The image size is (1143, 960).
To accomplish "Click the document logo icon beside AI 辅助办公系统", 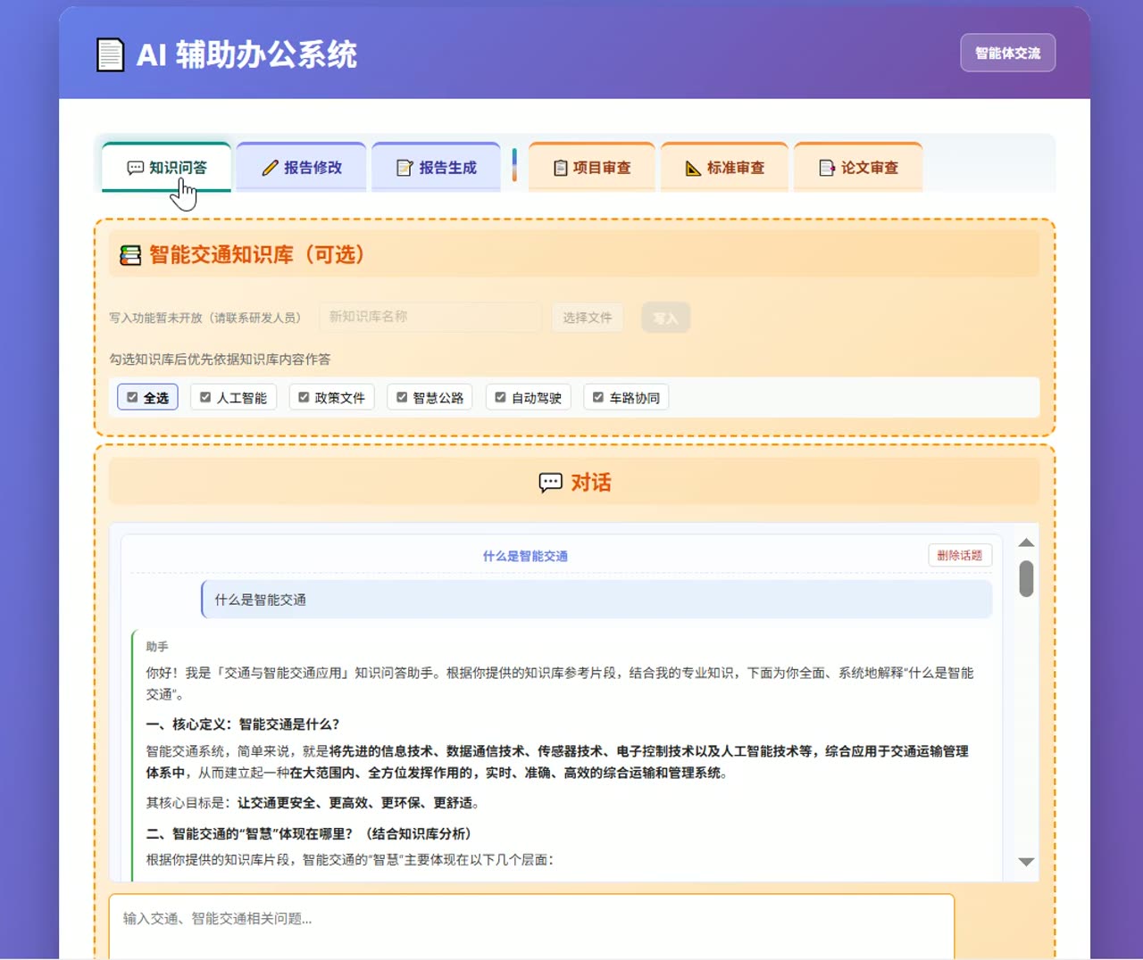I will coord(110,54).
